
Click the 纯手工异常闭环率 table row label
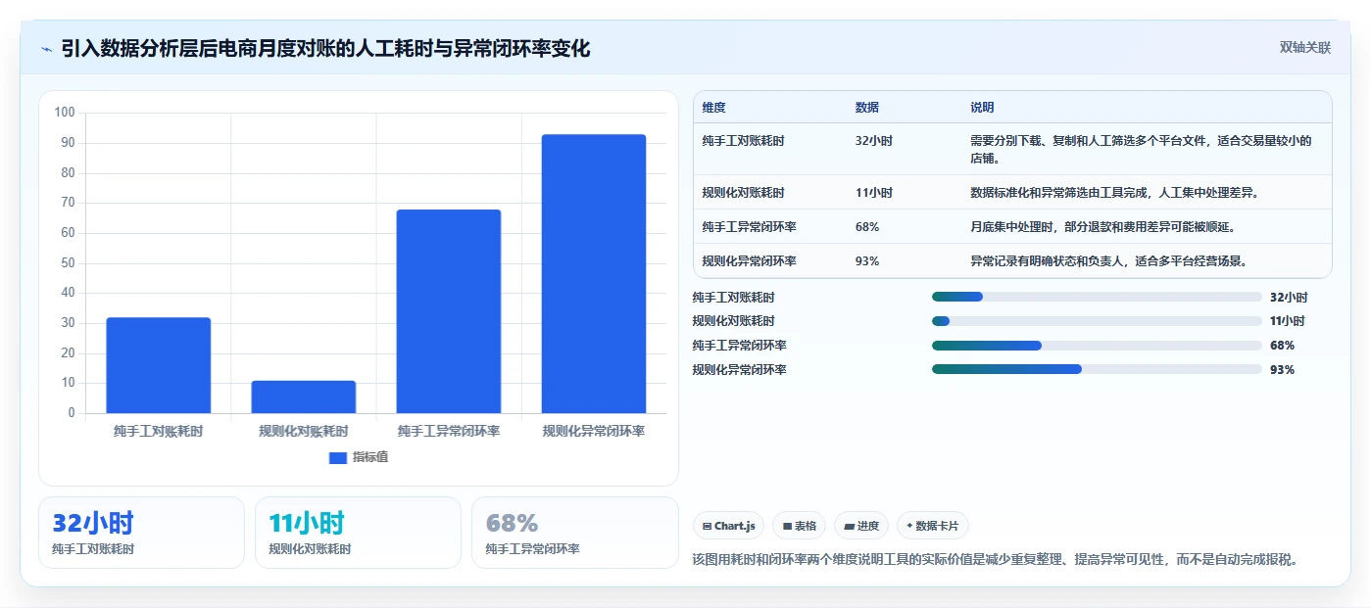point(749,227)
